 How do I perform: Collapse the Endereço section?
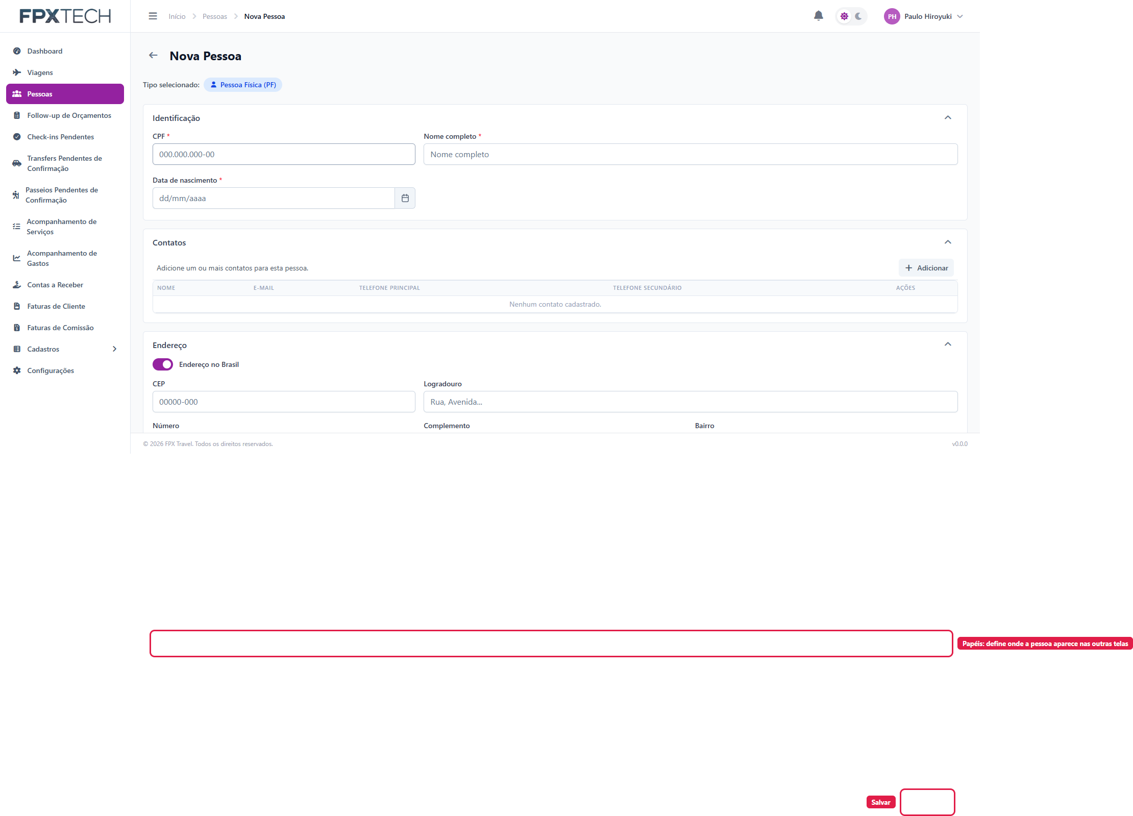[x=948, y=344]
